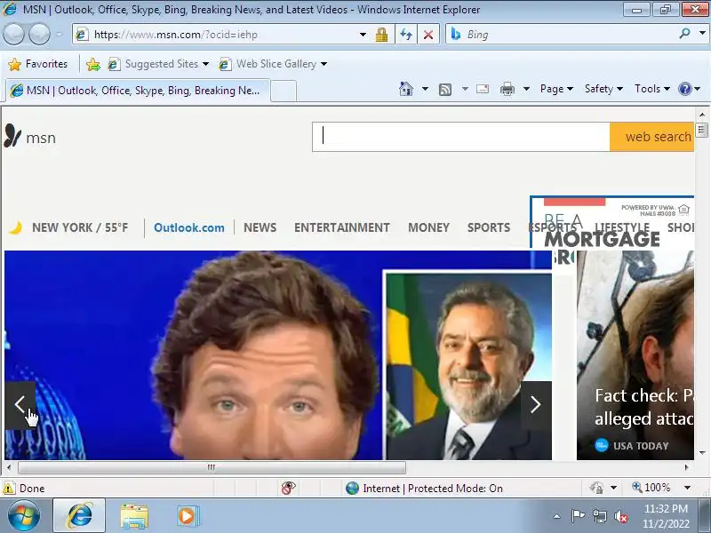The height and width of the screenshot is (533, 711).
Task: Click the status bar security shield icon
Action: pyautogui.click(x=596, y=488)
